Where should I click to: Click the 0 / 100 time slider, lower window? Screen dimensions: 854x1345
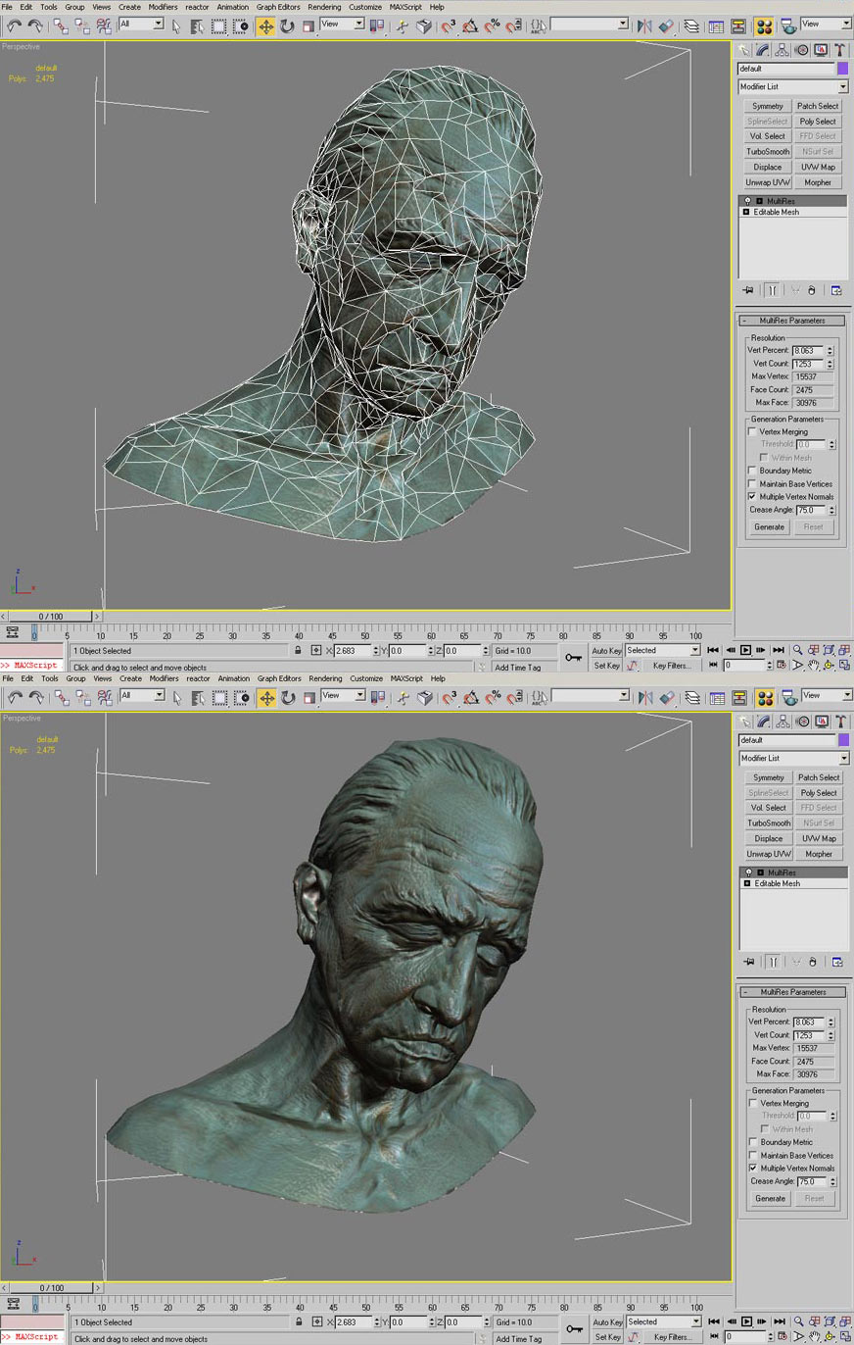click(51, 1287)
